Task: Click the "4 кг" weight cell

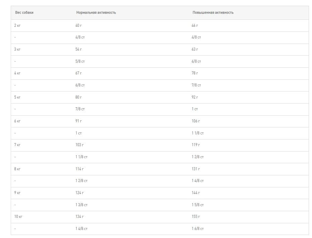Action: tap(17, 73)
